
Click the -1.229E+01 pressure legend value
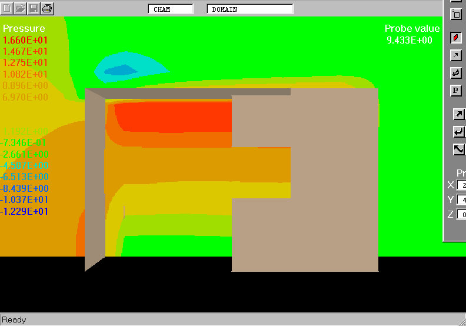click(x=24, y=211)
